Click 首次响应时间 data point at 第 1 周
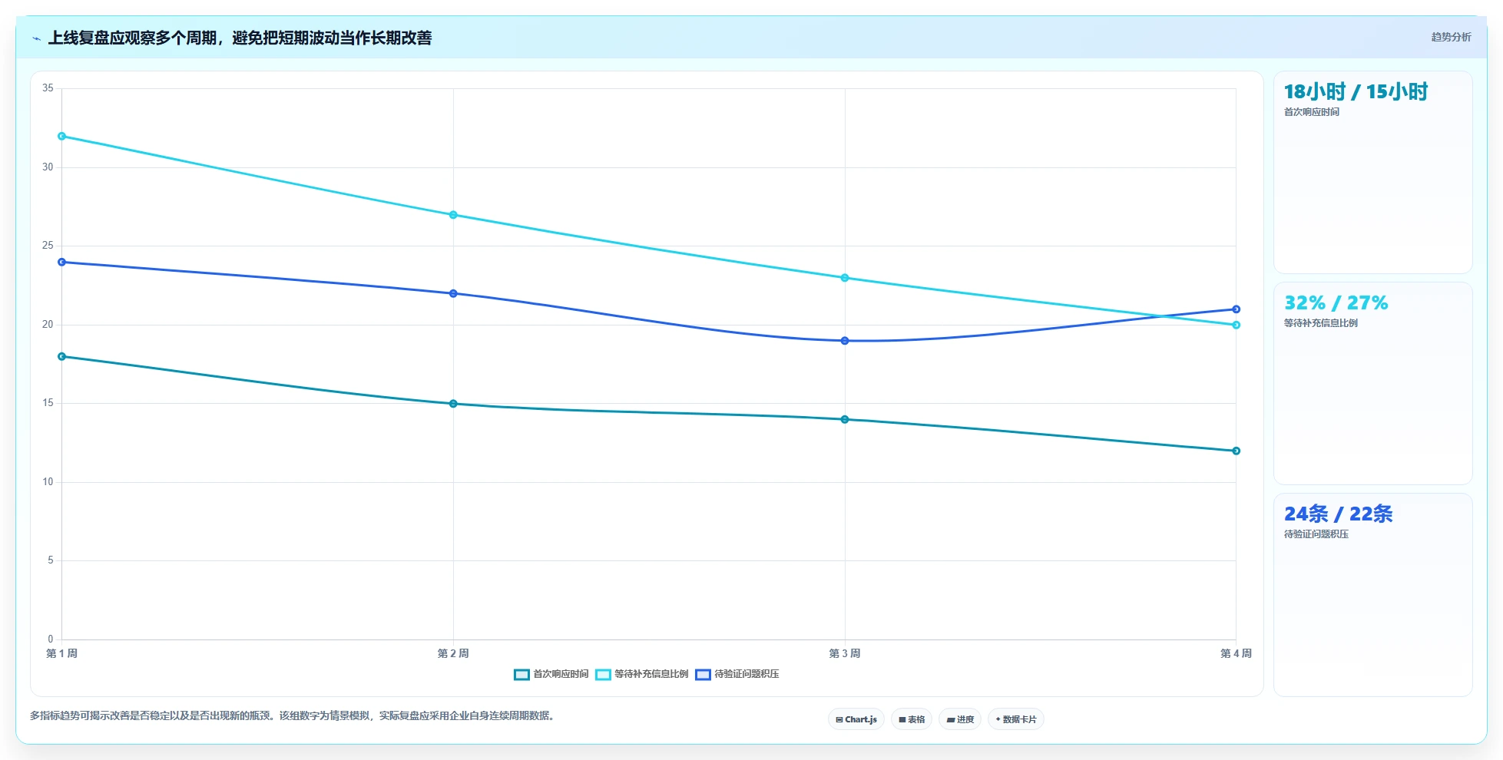This screenshot has height=760, width=1503. [x=62, y=357]
